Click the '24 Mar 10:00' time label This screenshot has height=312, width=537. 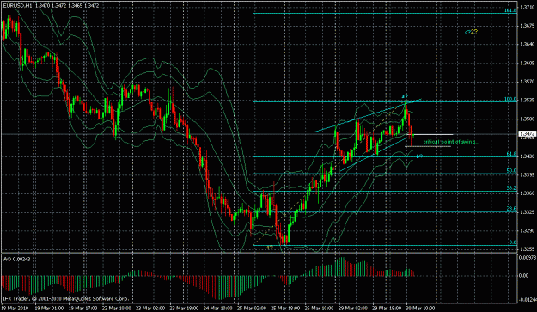tap(218, 308)
